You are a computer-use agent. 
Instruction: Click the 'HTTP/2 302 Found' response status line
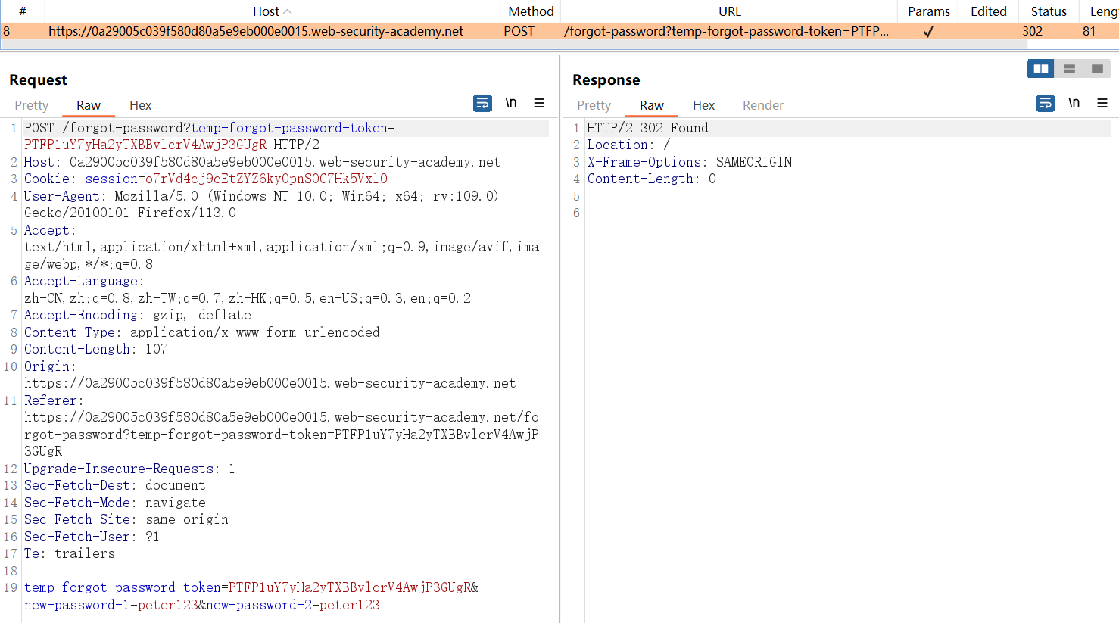[647, 128]
